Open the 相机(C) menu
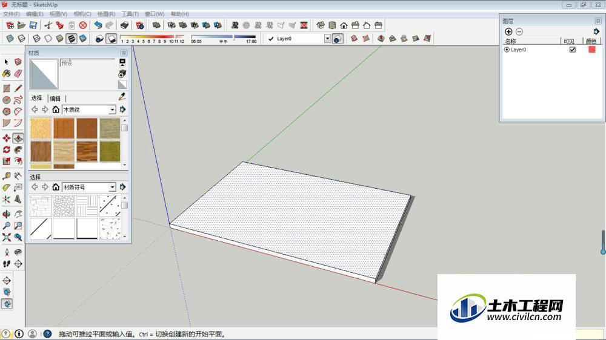Viewport: 606px width, 340px height. click(82, 14)
